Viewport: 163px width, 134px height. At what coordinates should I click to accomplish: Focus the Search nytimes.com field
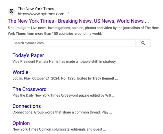(x=74, y=43)
